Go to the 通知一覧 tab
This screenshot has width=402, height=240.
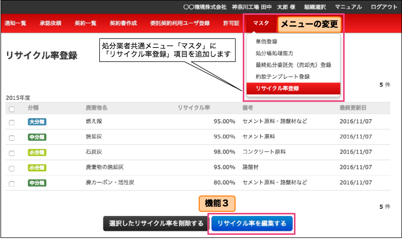pos(15,24)
